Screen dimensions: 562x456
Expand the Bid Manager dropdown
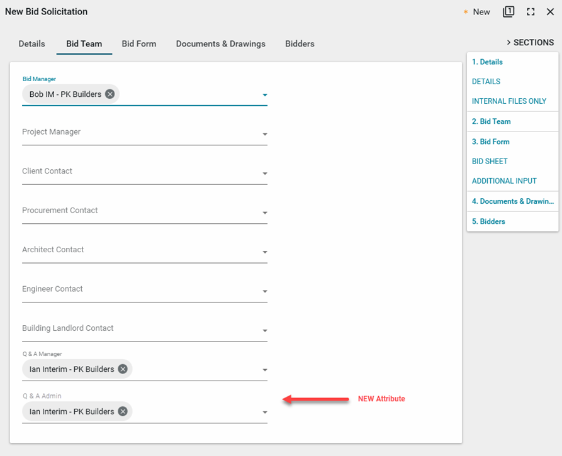(265, 96)
